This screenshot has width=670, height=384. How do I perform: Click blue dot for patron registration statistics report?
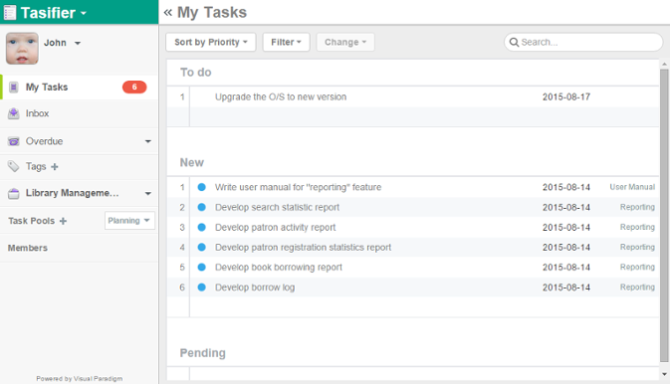(202, 248)
